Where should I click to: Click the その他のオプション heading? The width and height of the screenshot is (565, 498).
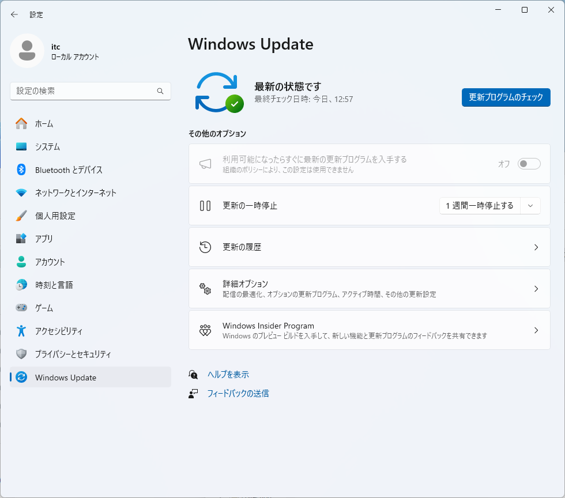217,134
